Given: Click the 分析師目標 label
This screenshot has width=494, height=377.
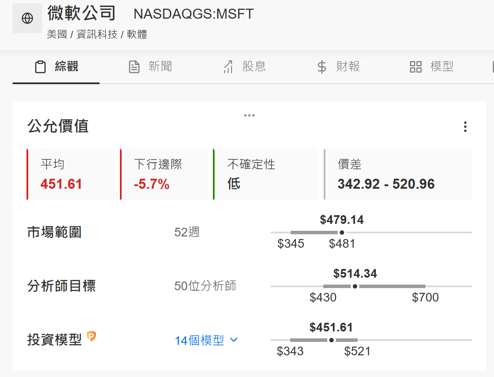Looking at the screenshot, I should (61, 286).
